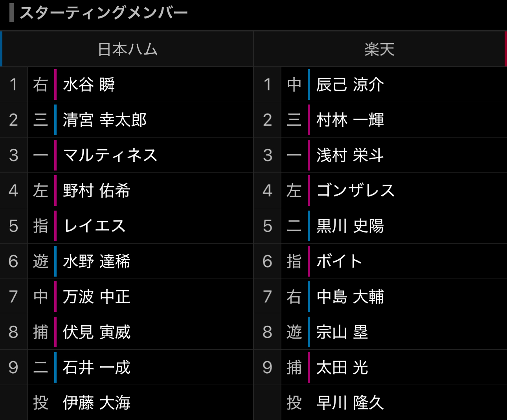Select 清宮 幸太郎 player entry
The height and width of the screenshot is (420, 507).
pos(105,120)
